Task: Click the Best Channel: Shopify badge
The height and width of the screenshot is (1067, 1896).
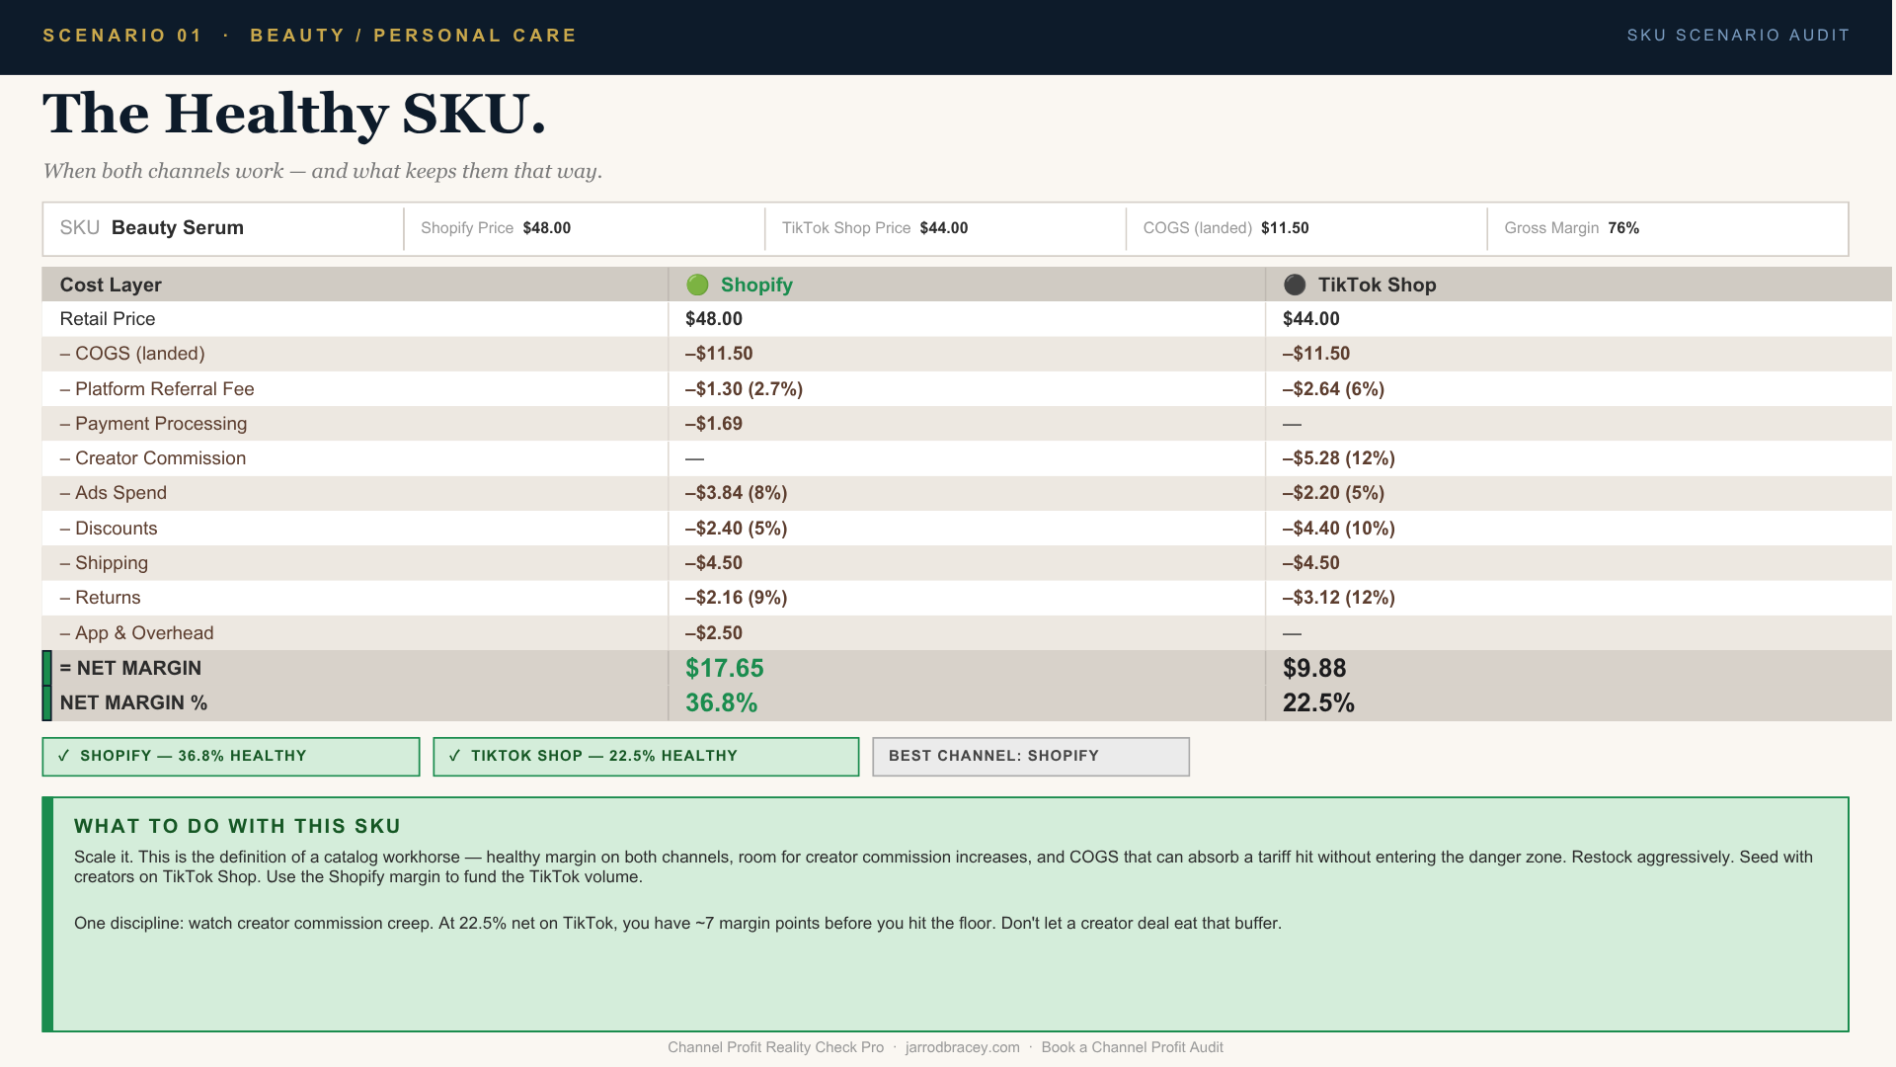Action: click(x=1031, y=757)
